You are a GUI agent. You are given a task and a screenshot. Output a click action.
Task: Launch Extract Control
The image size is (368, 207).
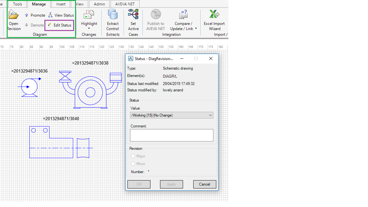tap(113, 20)
